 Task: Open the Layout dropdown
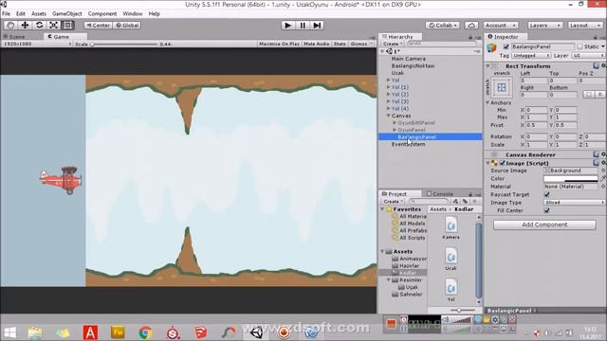coord(585,26)
